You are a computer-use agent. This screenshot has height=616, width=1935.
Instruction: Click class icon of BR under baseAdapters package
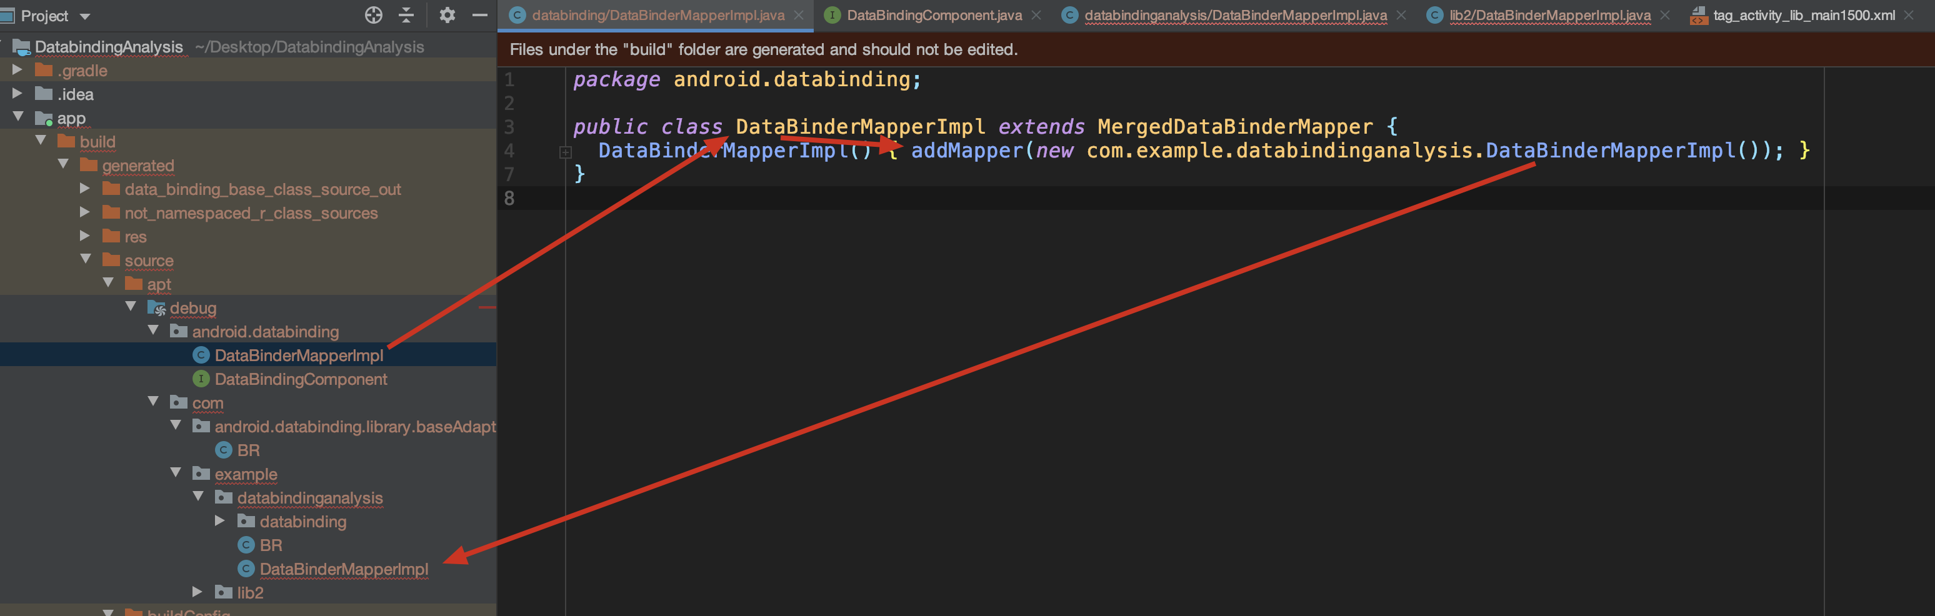coord(223,450)
